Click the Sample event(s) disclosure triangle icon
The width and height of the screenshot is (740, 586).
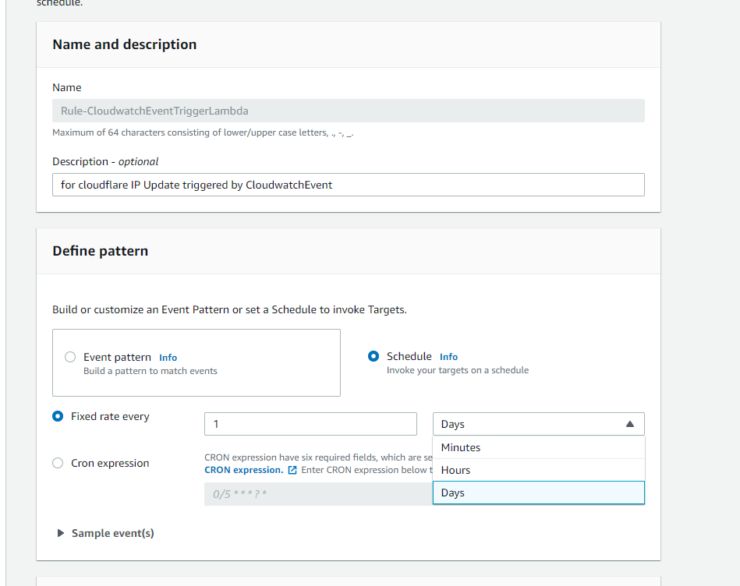pyautogui.click(x=60, y=534)
